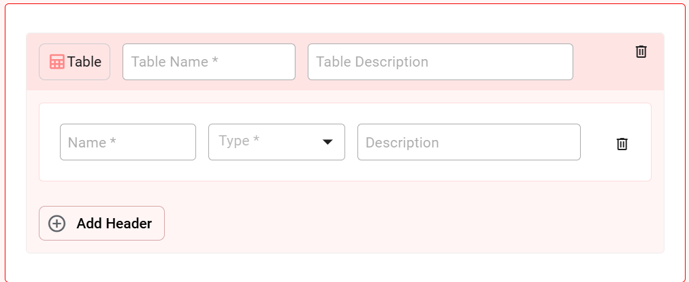The width and height of the screenshot is (689, 282).
Task: Click the 'Table Name *' placeholder text
Action: pyautogui.click(x=174, y=62)
